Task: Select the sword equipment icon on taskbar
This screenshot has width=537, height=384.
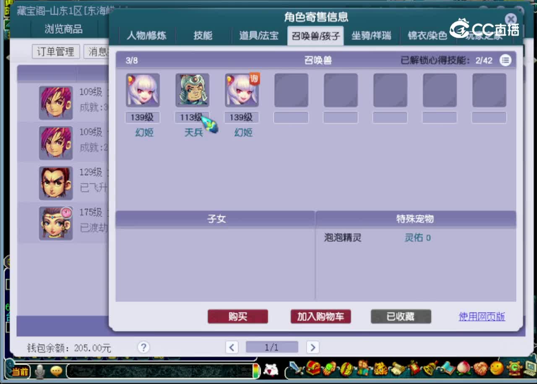Action: [294, 370]
